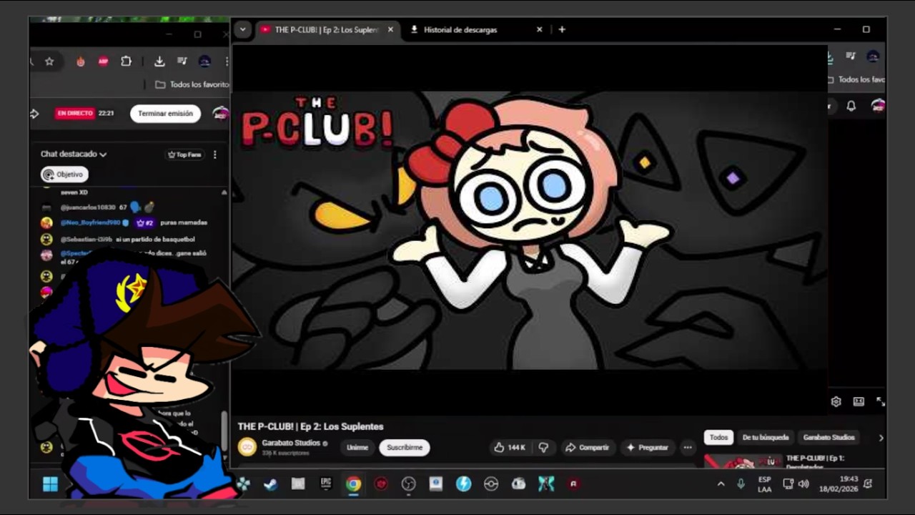Open Epic Games Launcher from taskbar
The height and width of the screenshot is (515, 915).
[x=325, y=484]
